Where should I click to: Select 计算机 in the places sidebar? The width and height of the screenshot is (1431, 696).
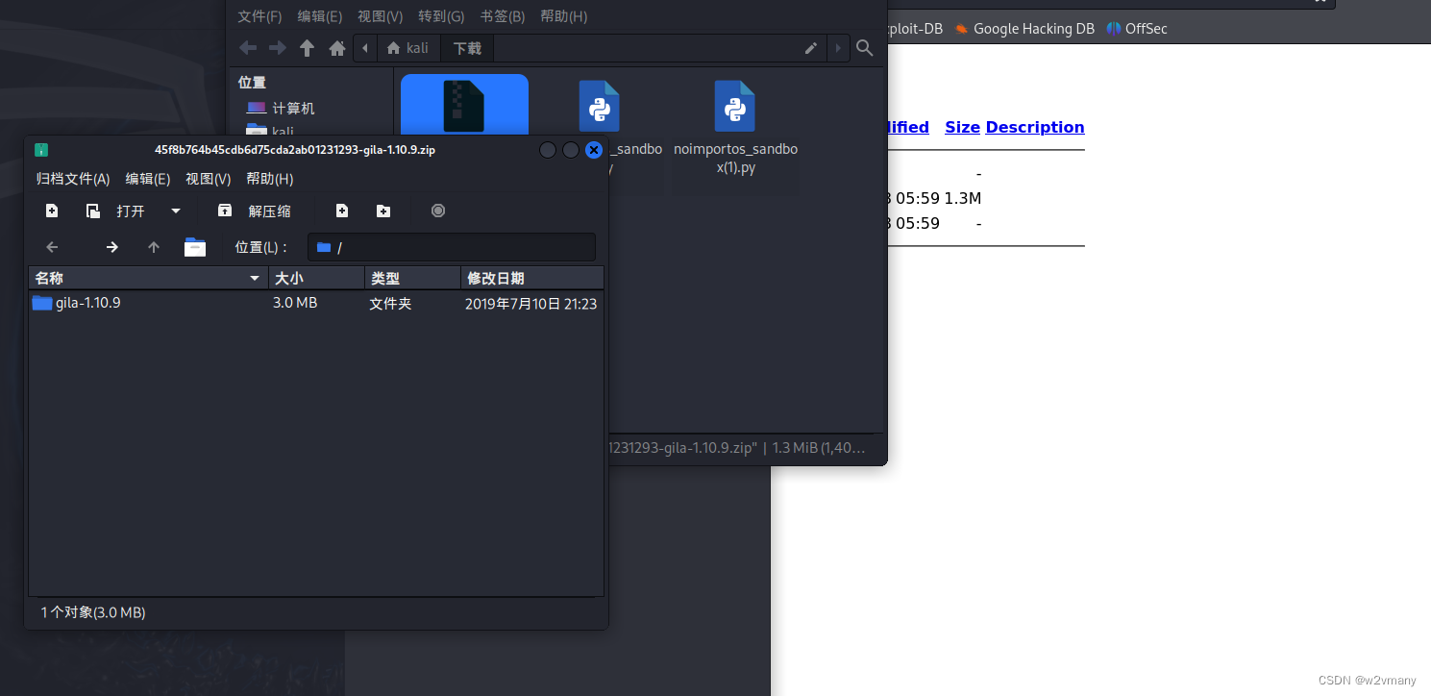coord(281,109)
